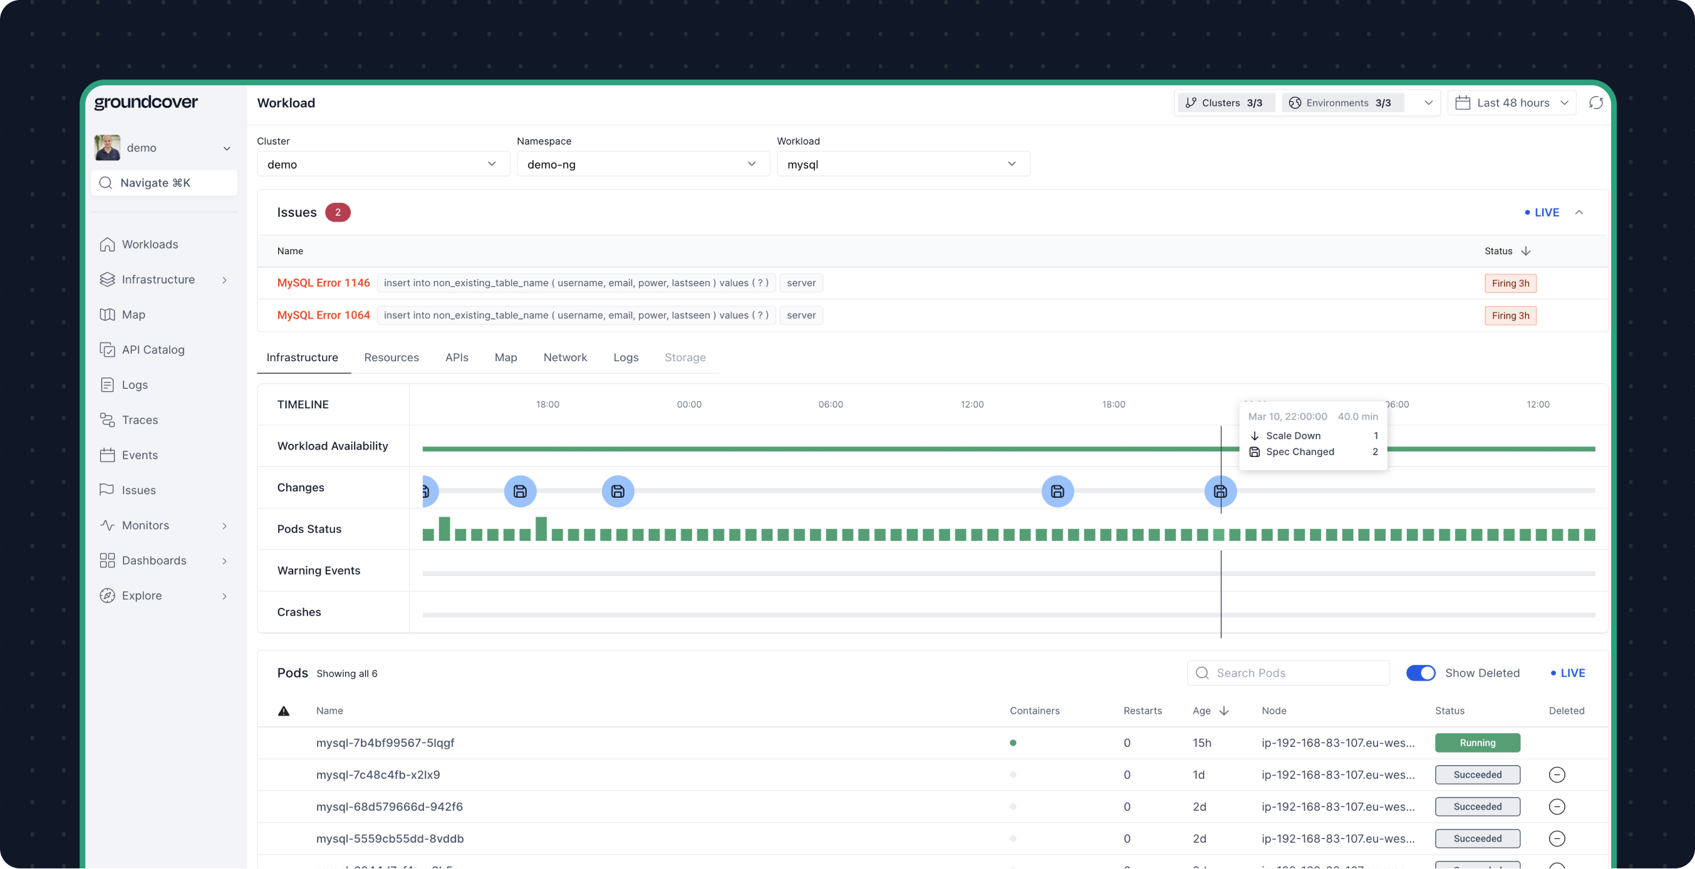
Task: Open the Namespace demo-ng dropdown
Action: [642, 164]
